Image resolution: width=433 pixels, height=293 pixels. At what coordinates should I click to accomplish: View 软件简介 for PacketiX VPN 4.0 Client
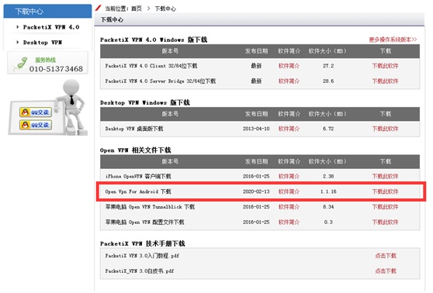point(289,66)
